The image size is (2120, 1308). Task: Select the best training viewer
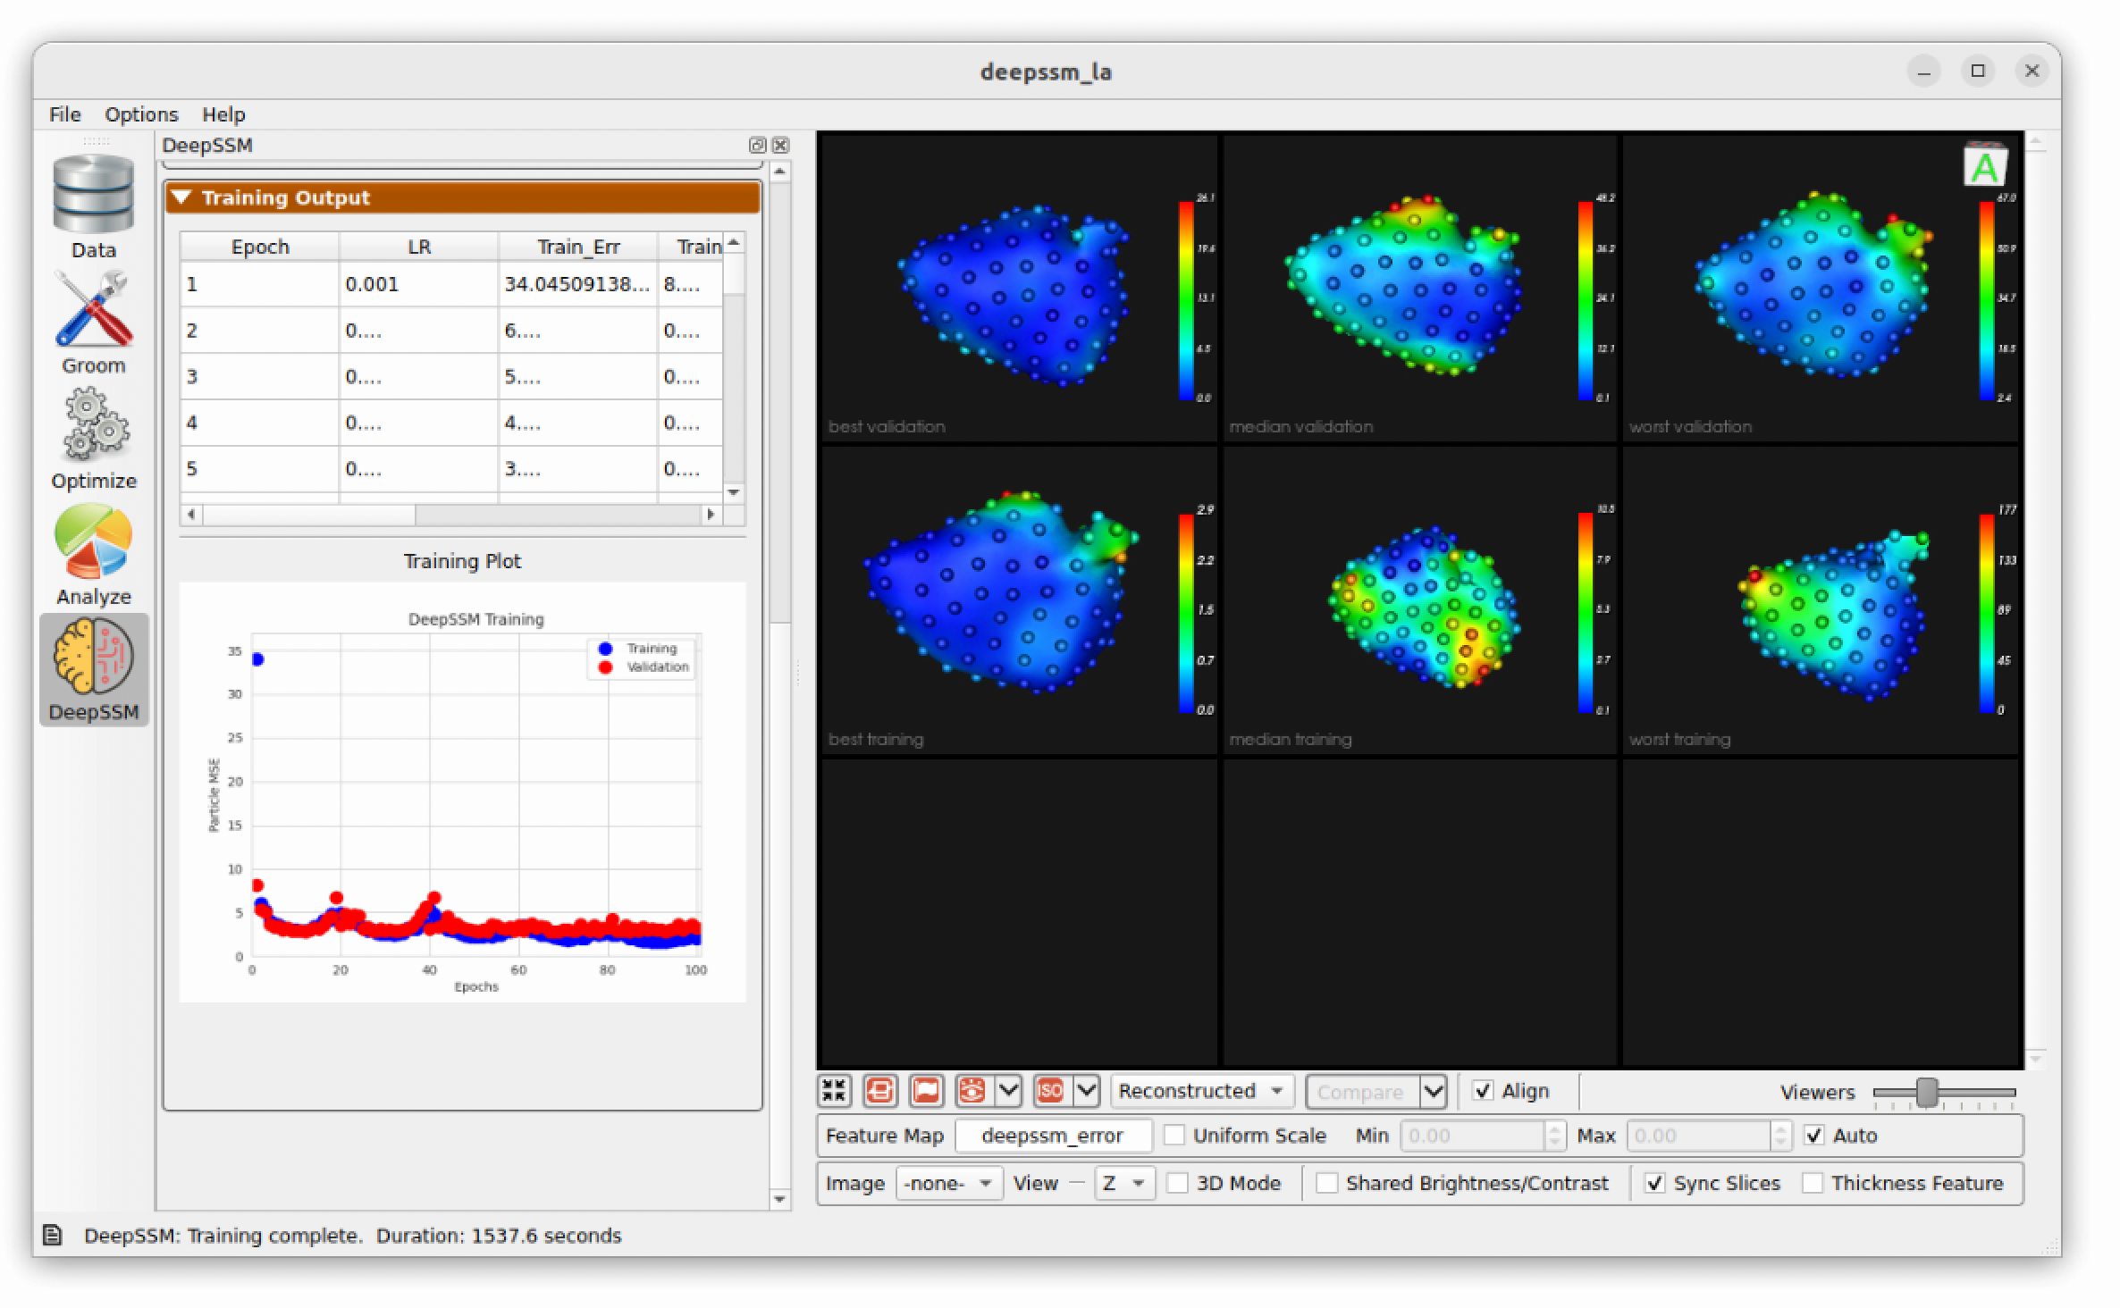1018,600
